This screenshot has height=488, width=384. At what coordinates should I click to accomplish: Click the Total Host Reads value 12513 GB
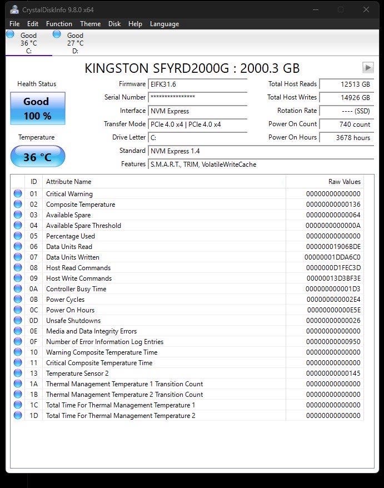[x=347, y=84]
